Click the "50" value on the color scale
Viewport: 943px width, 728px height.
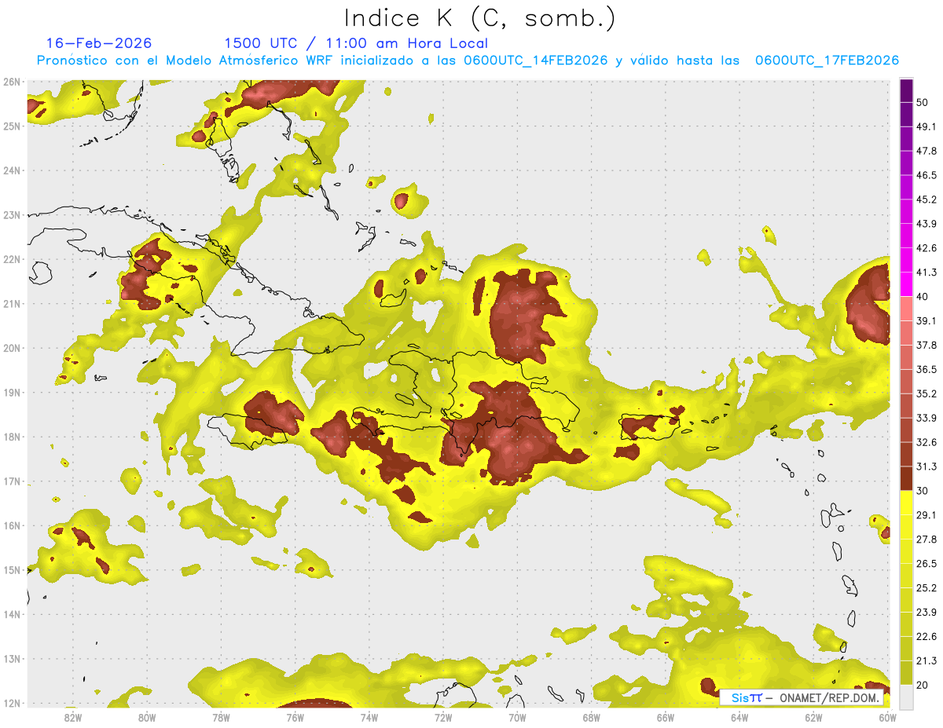[922, 102]
